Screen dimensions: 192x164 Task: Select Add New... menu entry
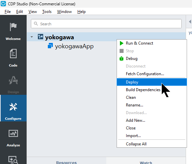[x=152, y=120]
